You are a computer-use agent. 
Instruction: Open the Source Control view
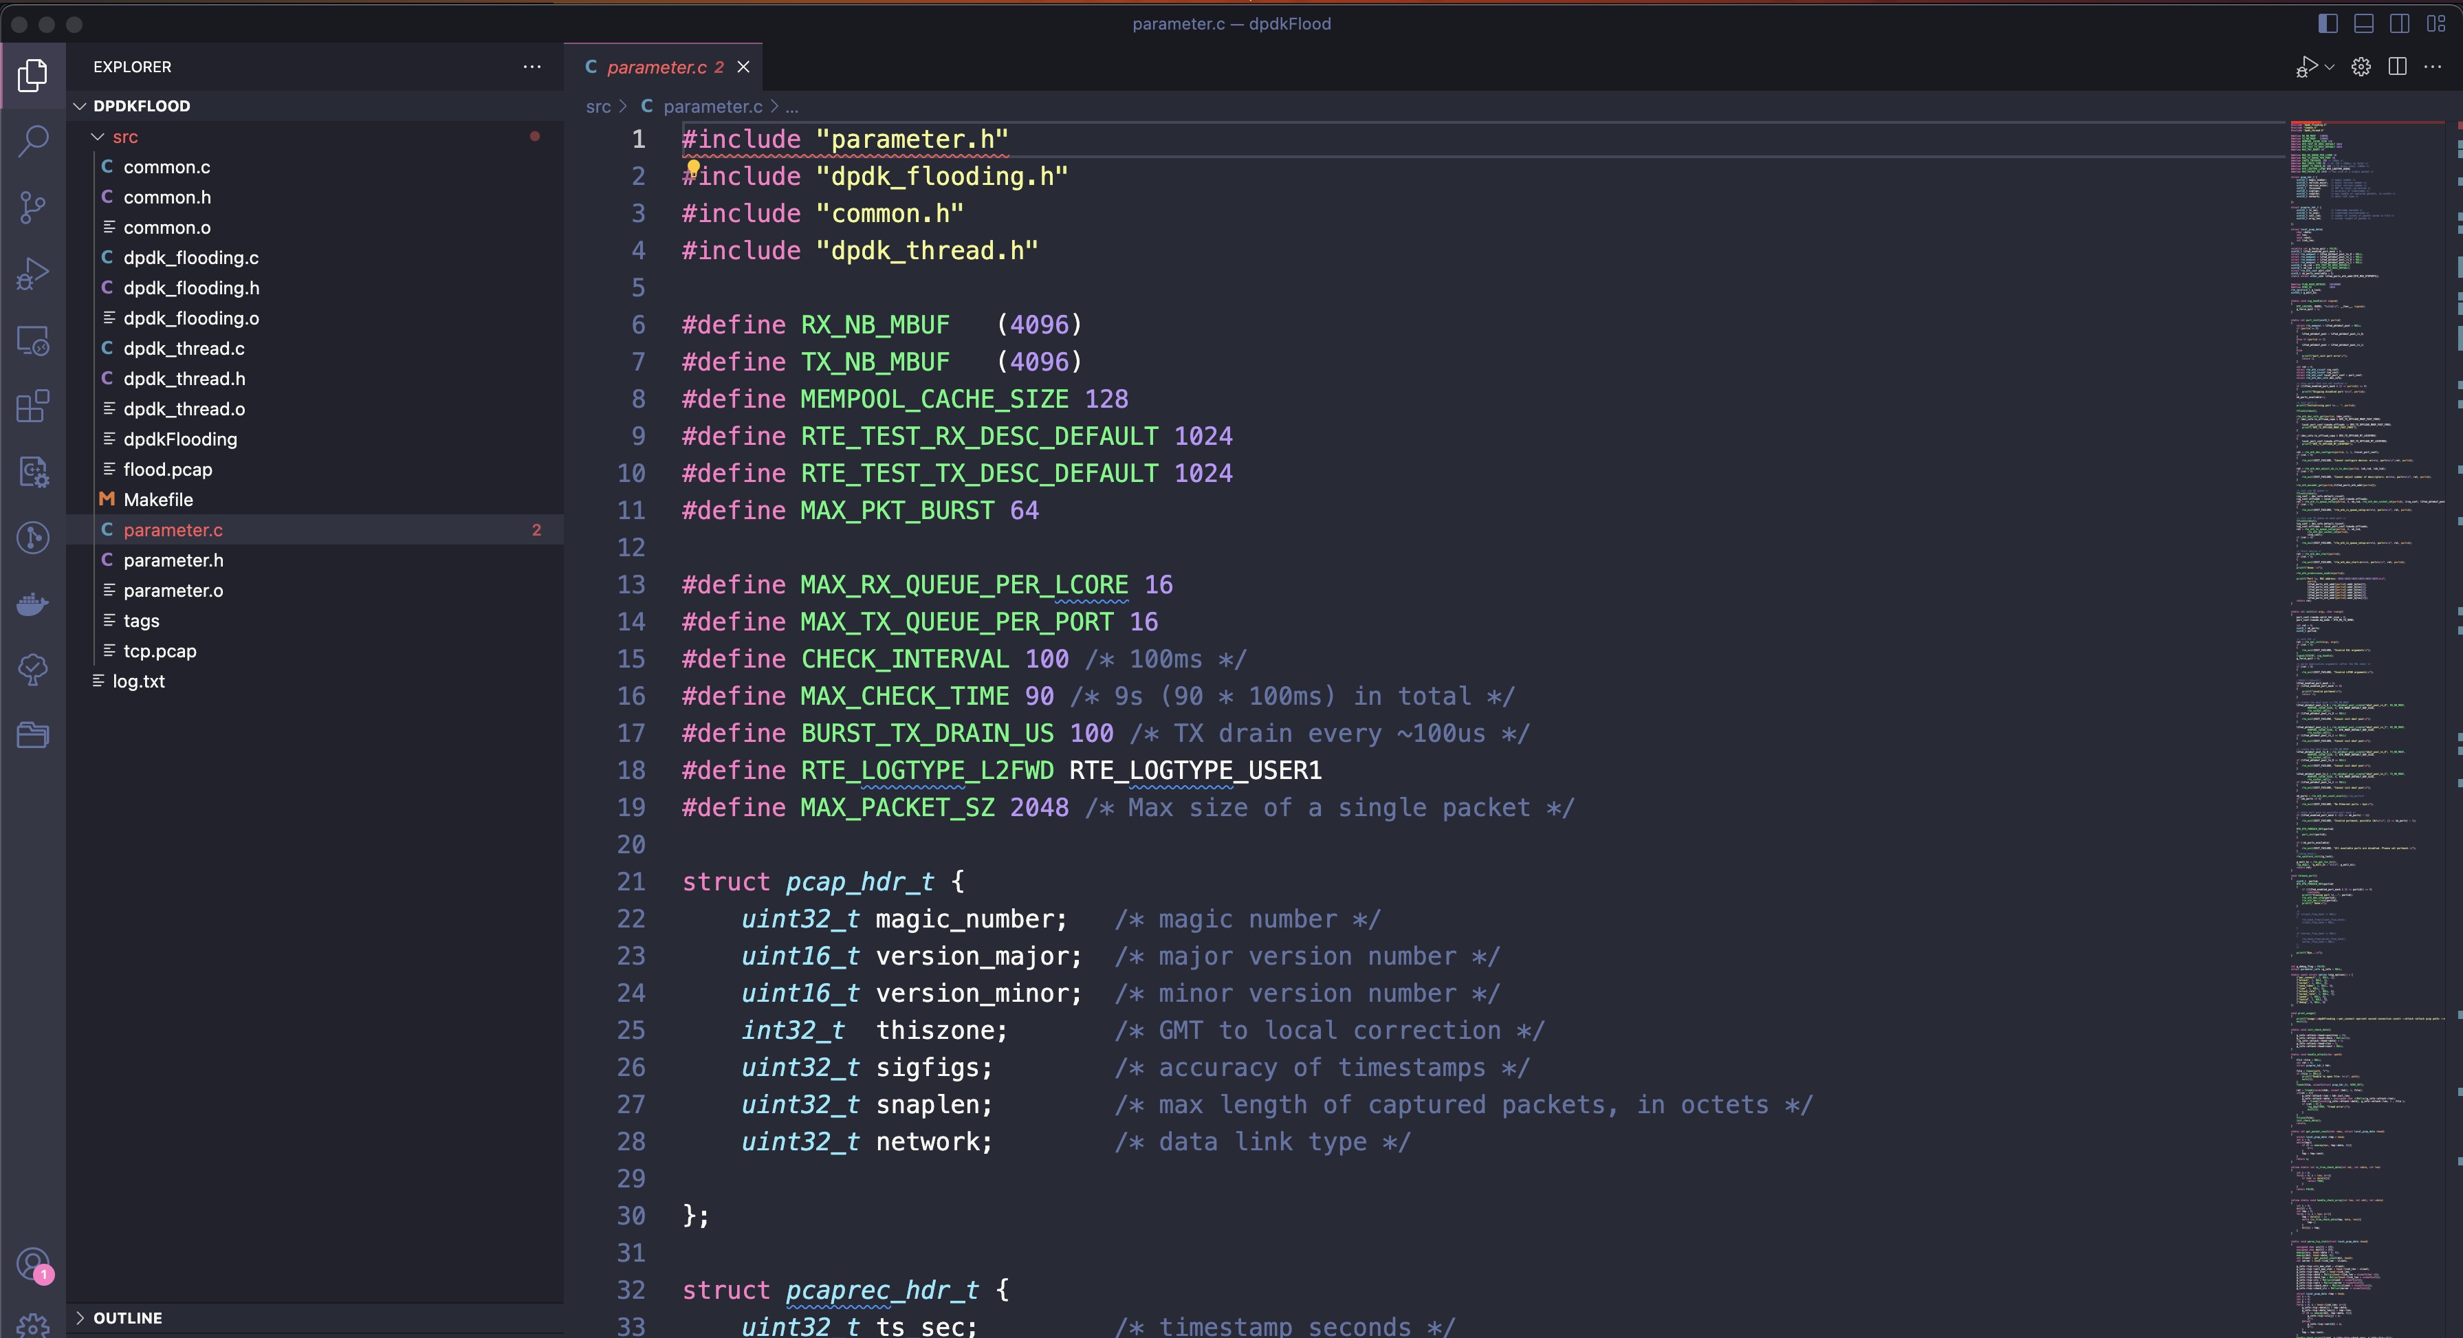32,206
